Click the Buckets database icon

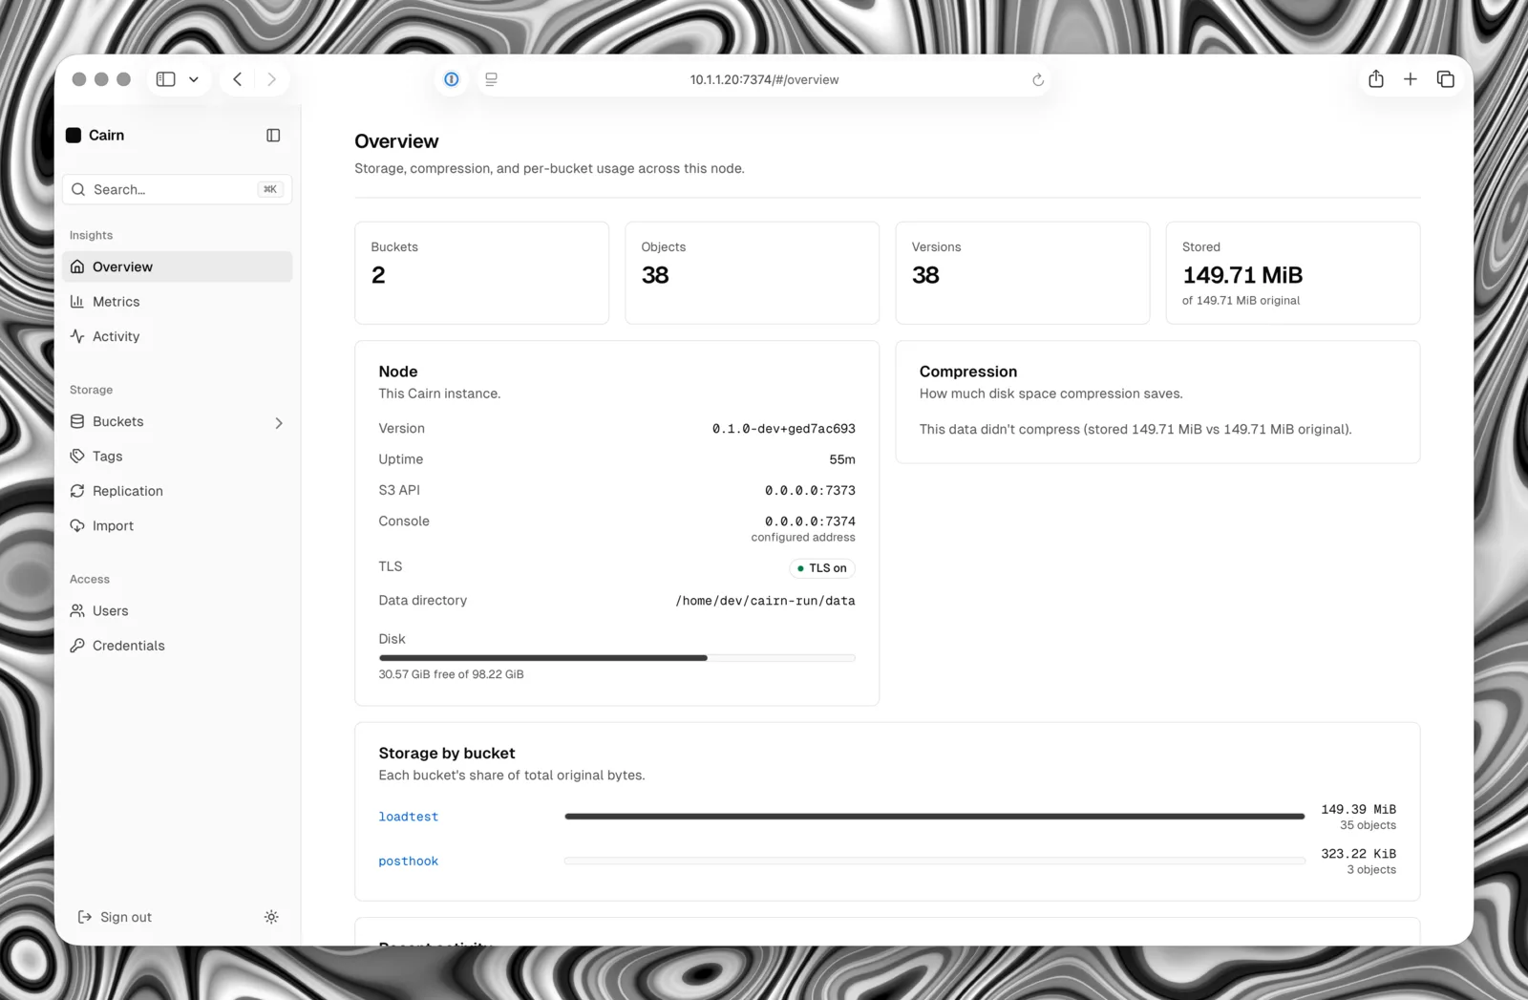pos(77,421)
